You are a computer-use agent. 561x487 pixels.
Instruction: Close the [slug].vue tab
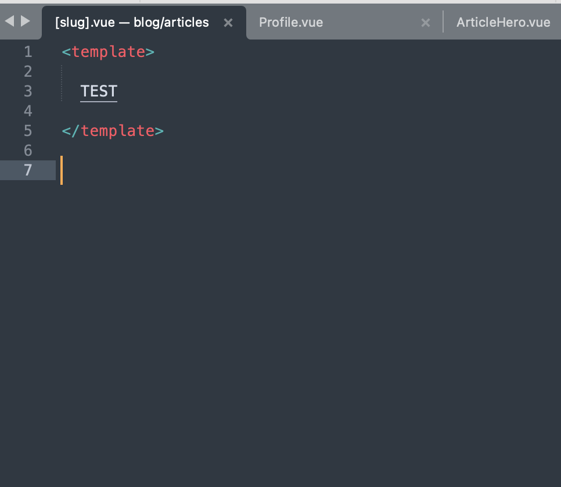point(228,23)
